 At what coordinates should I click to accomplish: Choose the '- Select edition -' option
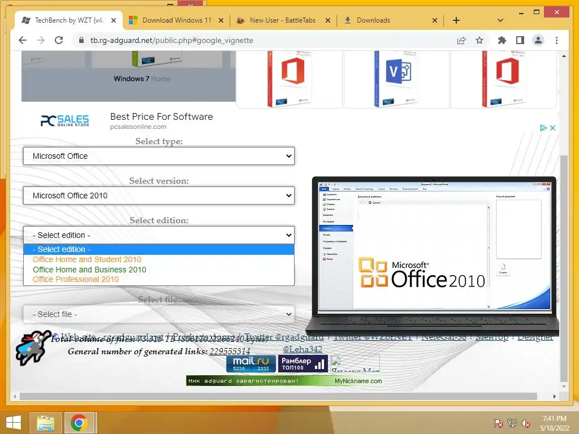159,249
